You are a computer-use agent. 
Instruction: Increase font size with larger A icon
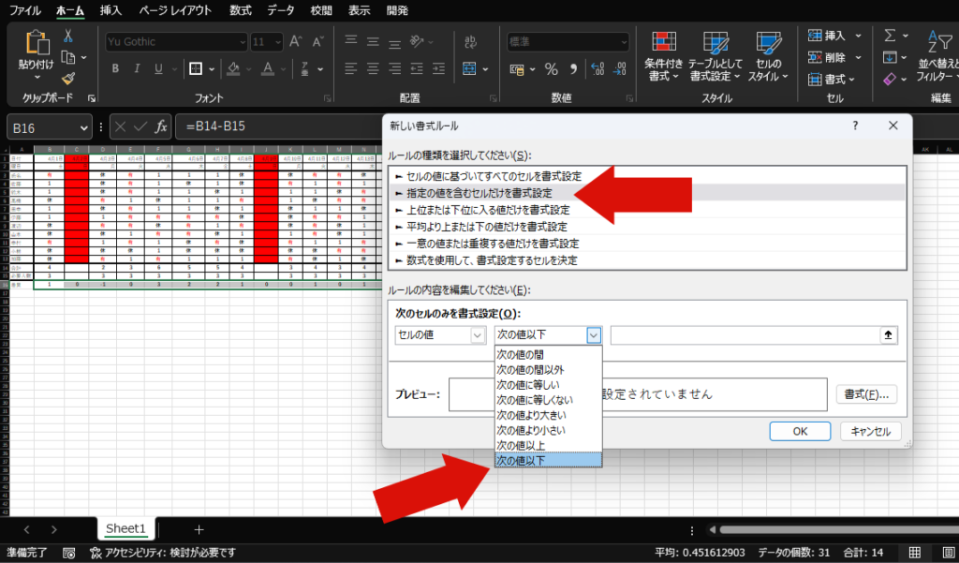pyautogui.click(x=296, y=41)
